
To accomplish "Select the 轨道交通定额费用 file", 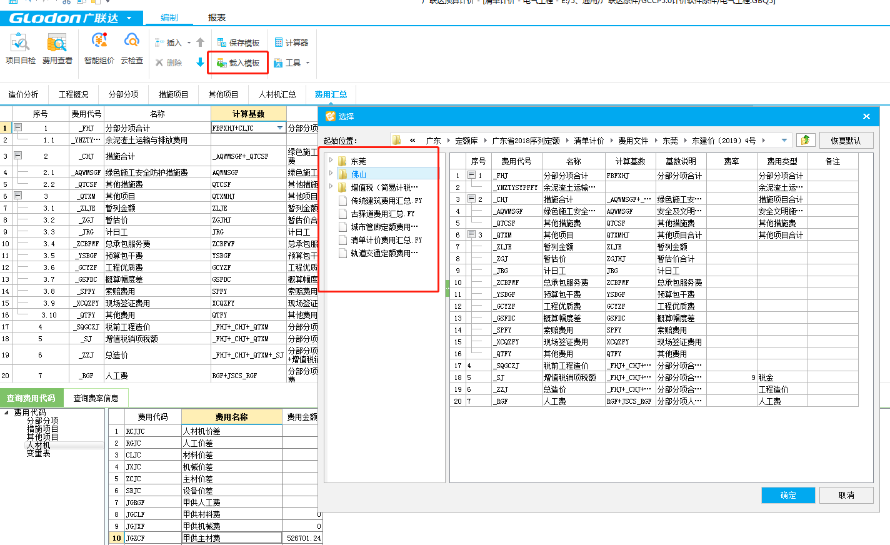I will point(384,253).
